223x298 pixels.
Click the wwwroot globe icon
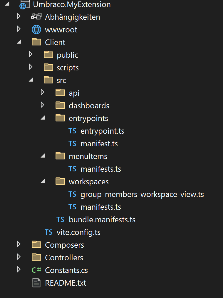(36, 30)
